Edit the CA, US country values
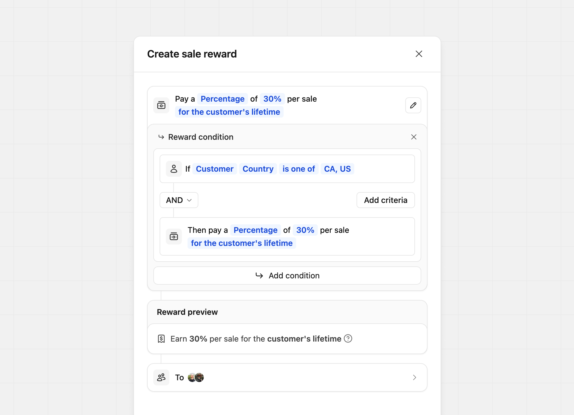574x415 pixels. pyautogui.click(x=337, y=169)
